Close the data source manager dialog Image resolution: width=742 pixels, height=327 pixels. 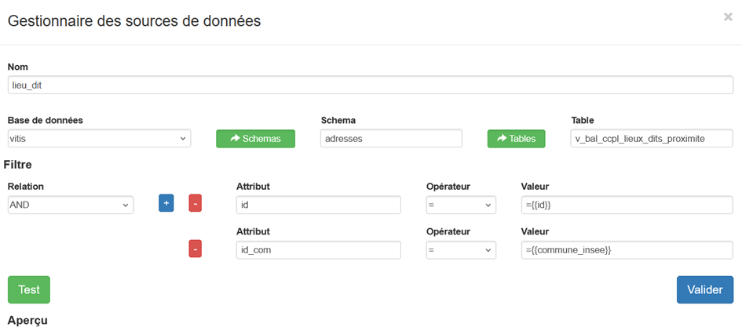click(728, 16)
